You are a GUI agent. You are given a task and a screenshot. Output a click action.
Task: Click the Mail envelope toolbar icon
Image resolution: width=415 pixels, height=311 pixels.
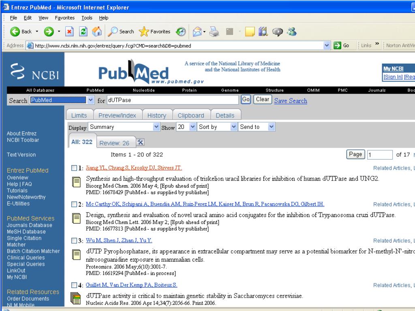click(x=197, y=32)
